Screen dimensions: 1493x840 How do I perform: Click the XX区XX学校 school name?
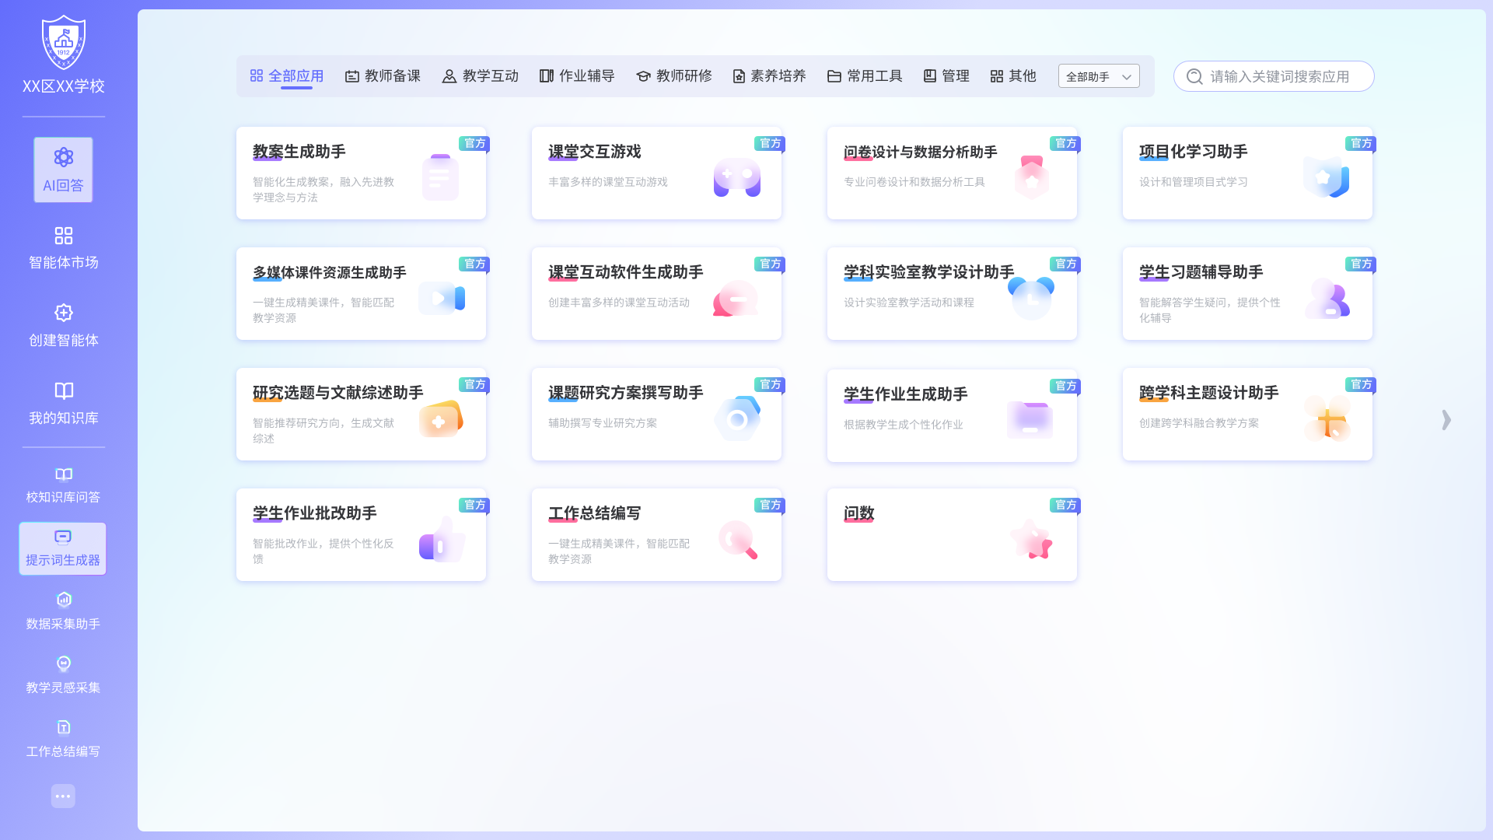click(x=64, y=86)
